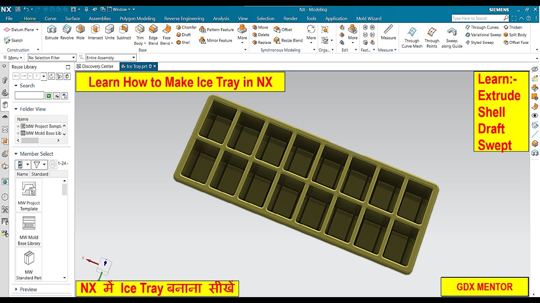Click the Unite boolean tool
The image size is (540, 303).
(110, 32)
